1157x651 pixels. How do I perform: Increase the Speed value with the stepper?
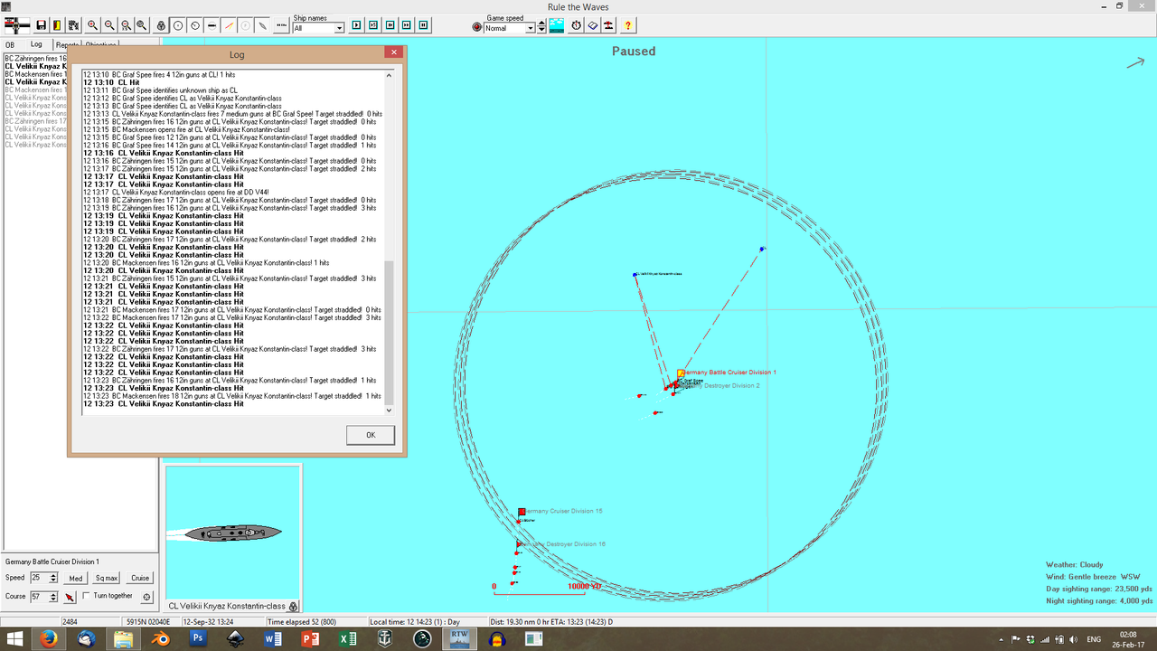click(x=52, y=574)
